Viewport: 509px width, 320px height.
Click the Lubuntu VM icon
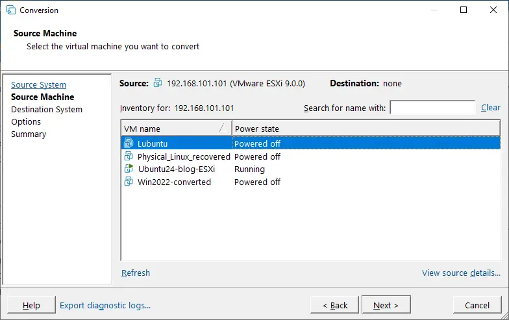tap(129, 143)
